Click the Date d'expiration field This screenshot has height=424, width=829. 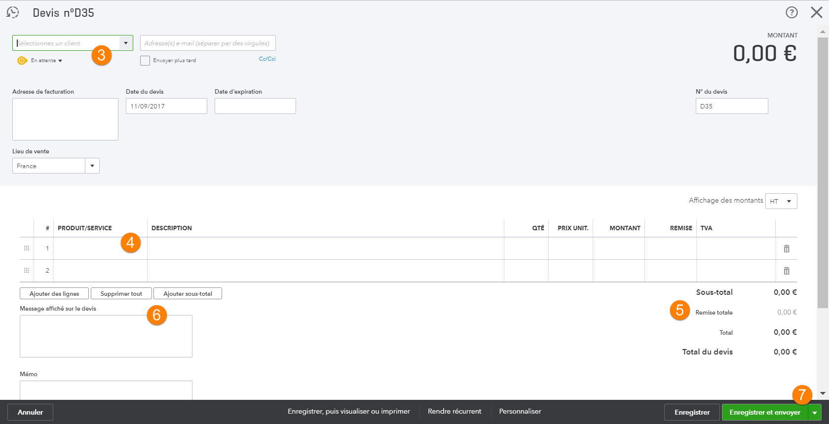[x=255, y=106]
